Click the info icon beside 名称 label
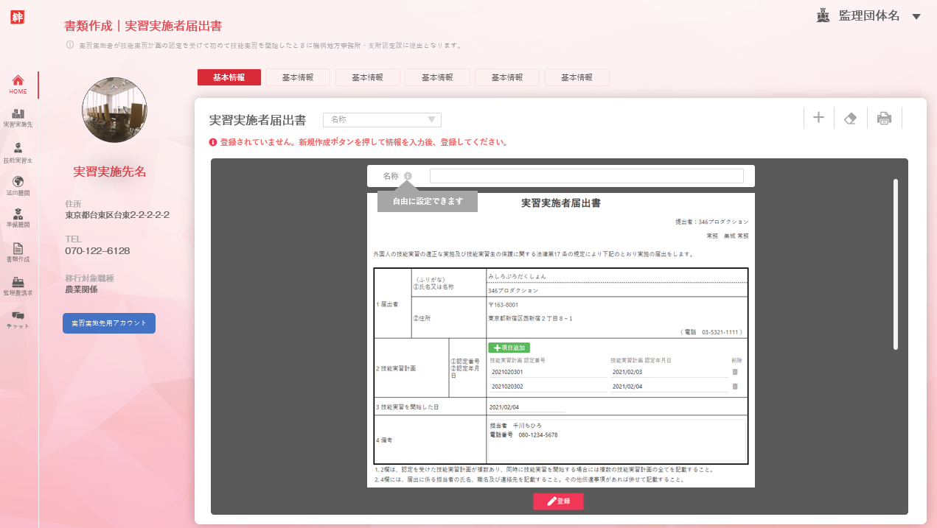937x528 pixels. coord(408,176)
